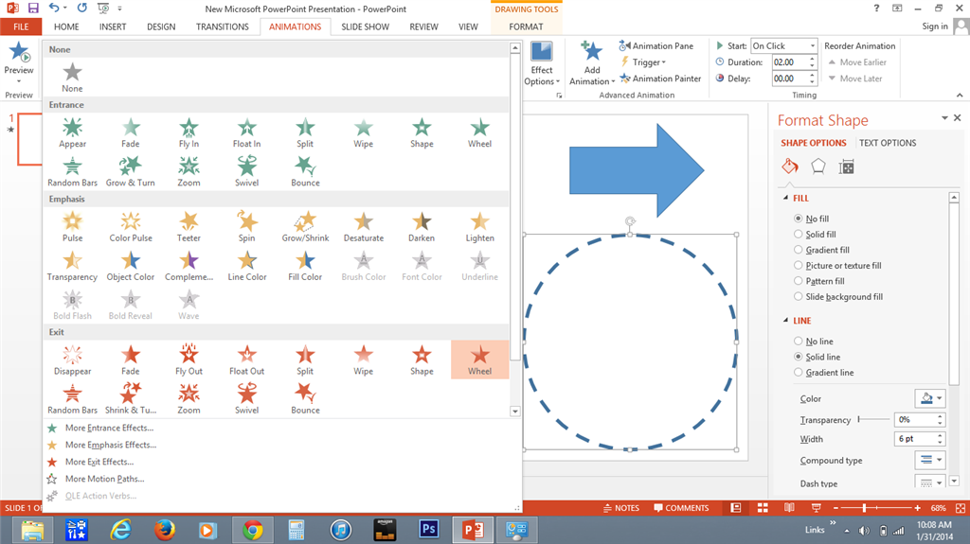This screenshot has height=544, width=970.
Task: Select the Disappear exit animation
Action: [x=72, y=360]
